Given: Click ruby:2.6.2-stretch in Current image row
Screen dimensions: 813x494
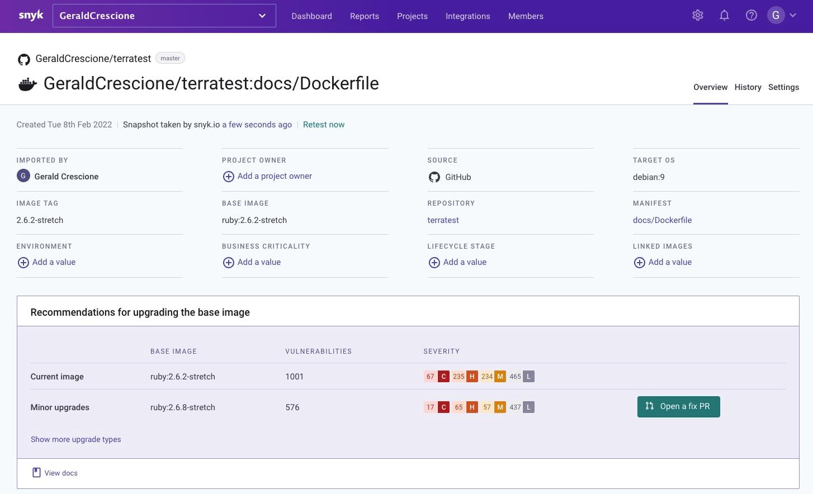Looking at the screenshot, I should click(x=182, y=377).
